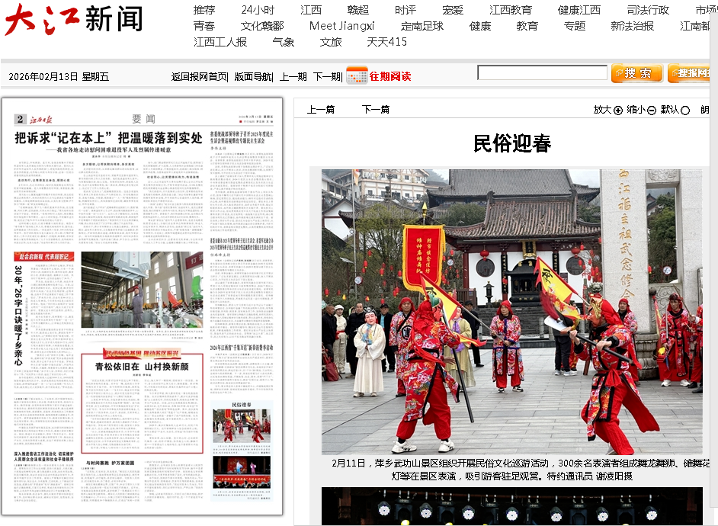Click the zoom-in plus icon
The width and height of the screenshot is (718, 526).
pyautogui.click(x=618, y=111)
